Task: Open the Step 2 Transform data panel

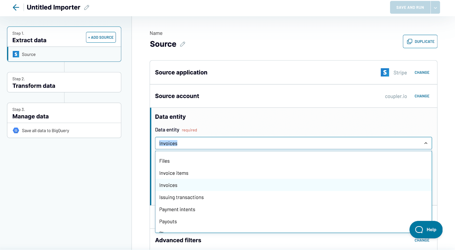Action: (x=64, y=82)
